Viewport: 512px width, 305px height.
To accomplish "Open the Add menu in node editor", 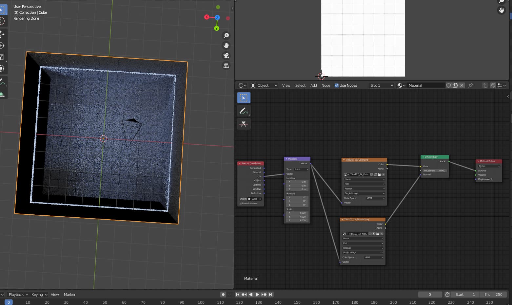I will pos(314,85).
